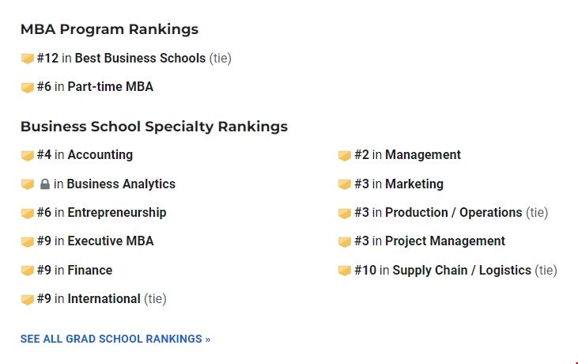Open the Accounting specialty ranking
This screenshot has width=578, height=364.
pos(100,155)
